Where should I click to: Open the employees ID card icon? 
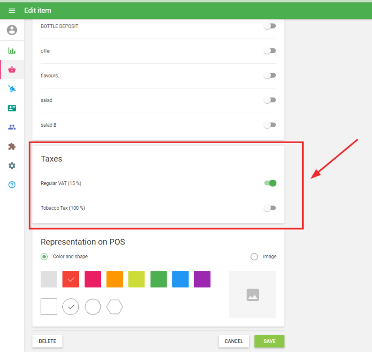(12, 108)
